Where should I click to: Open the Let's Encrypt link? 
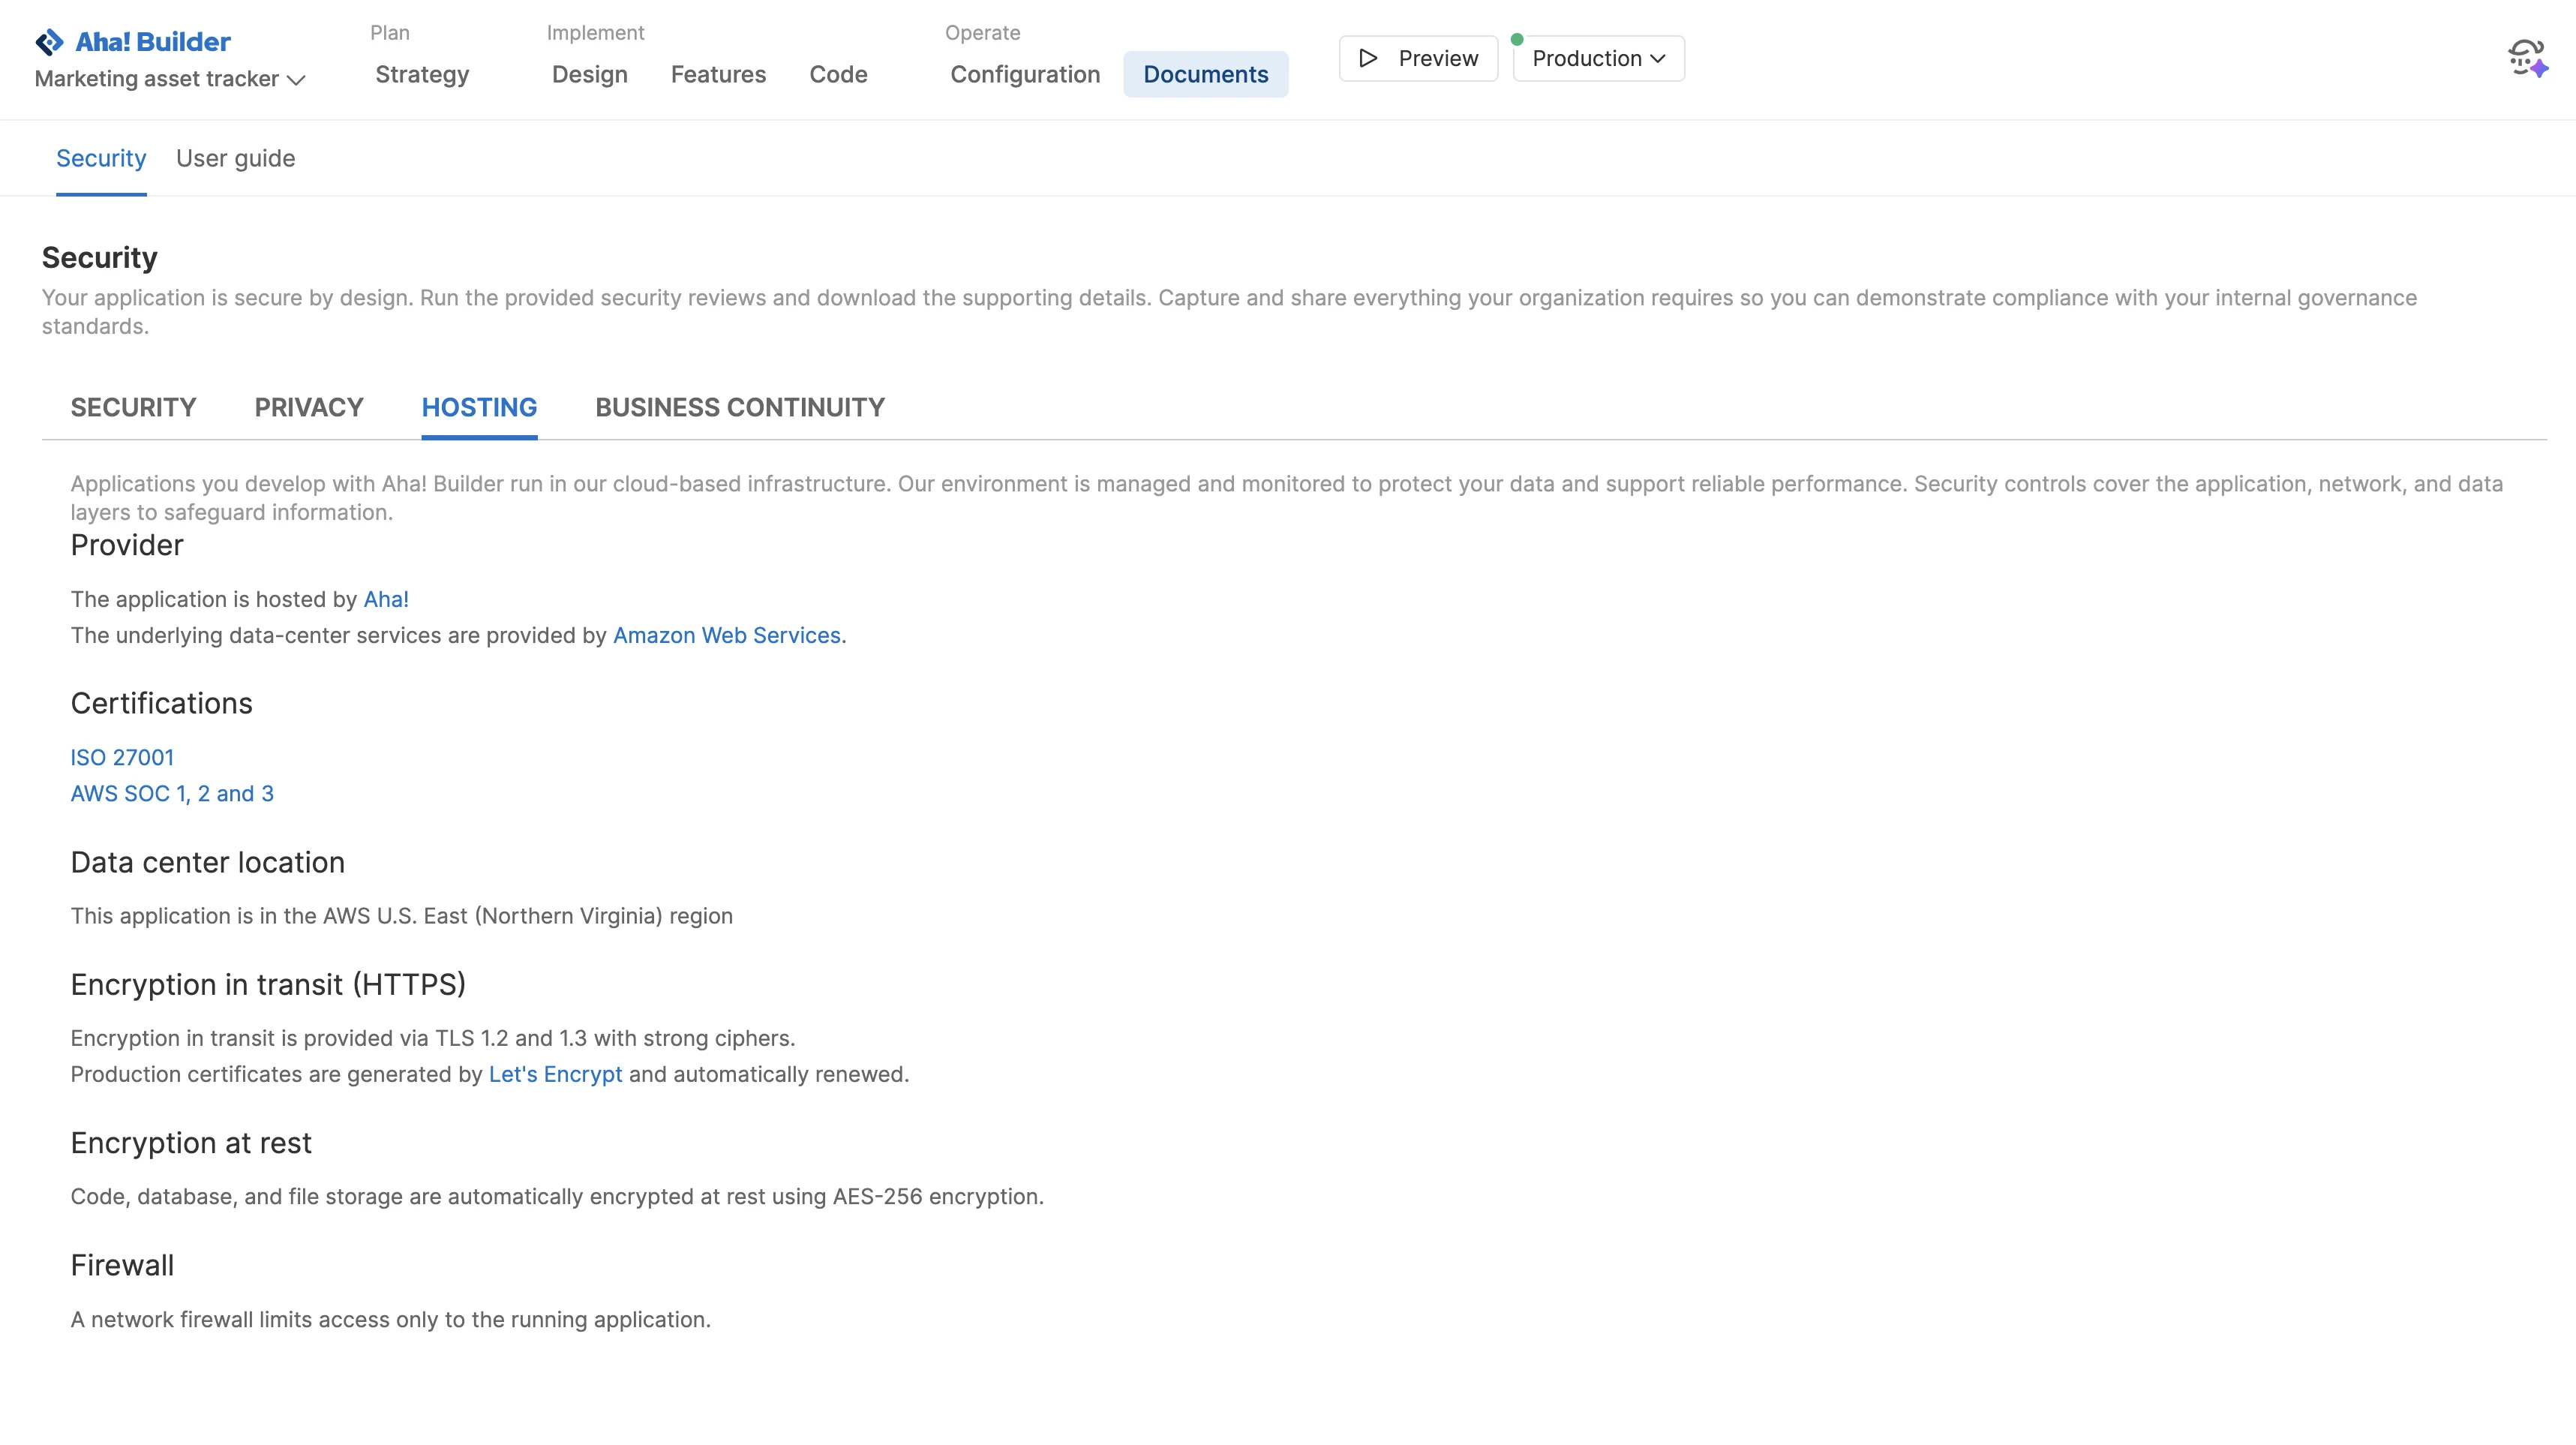click(x=555, y=1074)
